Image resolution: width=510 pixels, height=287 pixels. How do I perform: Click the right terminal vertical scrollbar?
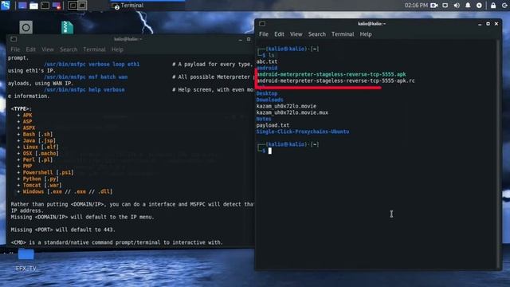(499, 154)
